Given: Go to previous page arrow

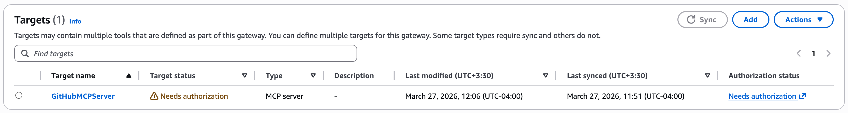Looking at the screenshot, I should click(x=799, y=53).
